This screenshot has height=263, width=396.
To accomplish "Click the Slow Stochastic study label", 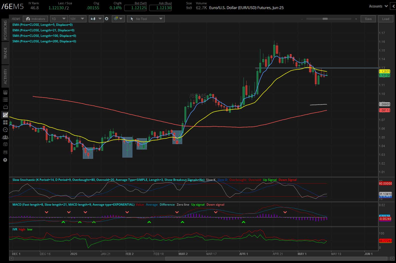I will [x=108, y=180].
